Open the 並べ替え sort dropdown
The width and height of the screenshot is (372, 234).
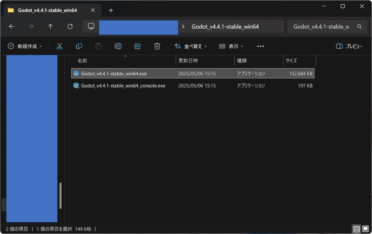point(191,46)
